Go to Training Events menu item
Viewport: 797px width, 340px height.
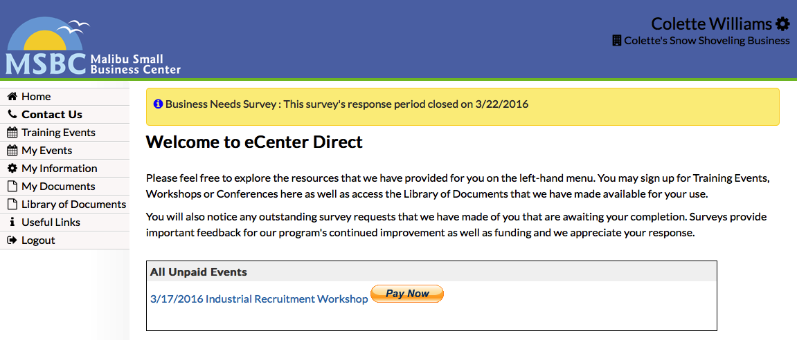(58, 133)
